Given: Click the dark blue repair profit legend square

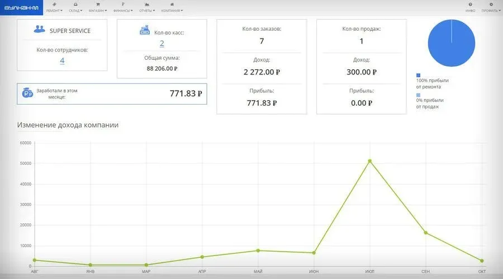Looking at the screenshot, I should [x=418, y=75].
